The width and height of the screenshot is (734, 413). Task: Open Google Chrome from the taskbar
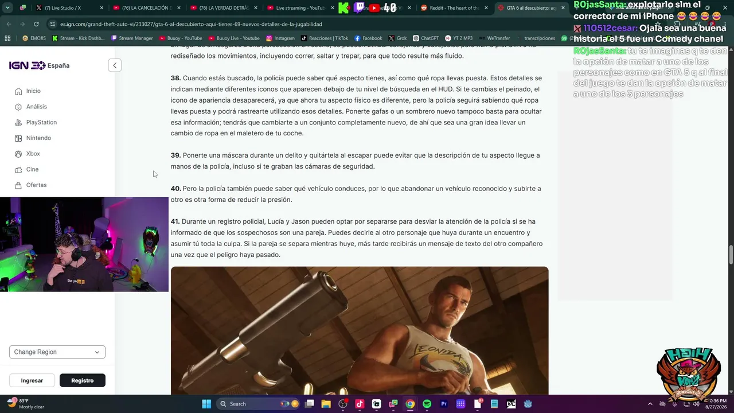click(x=410, y=404)
